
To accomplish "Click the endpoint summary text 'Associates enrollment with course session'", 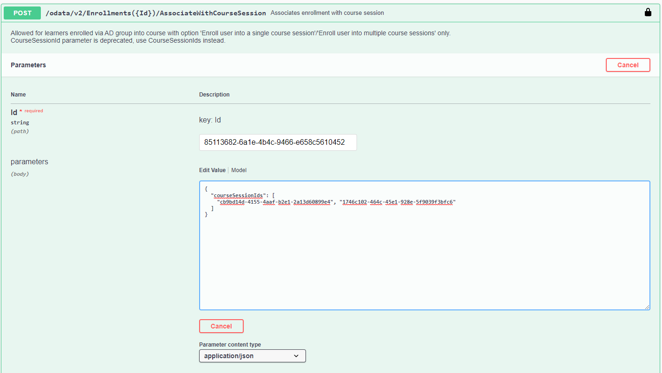I will 327,13.
